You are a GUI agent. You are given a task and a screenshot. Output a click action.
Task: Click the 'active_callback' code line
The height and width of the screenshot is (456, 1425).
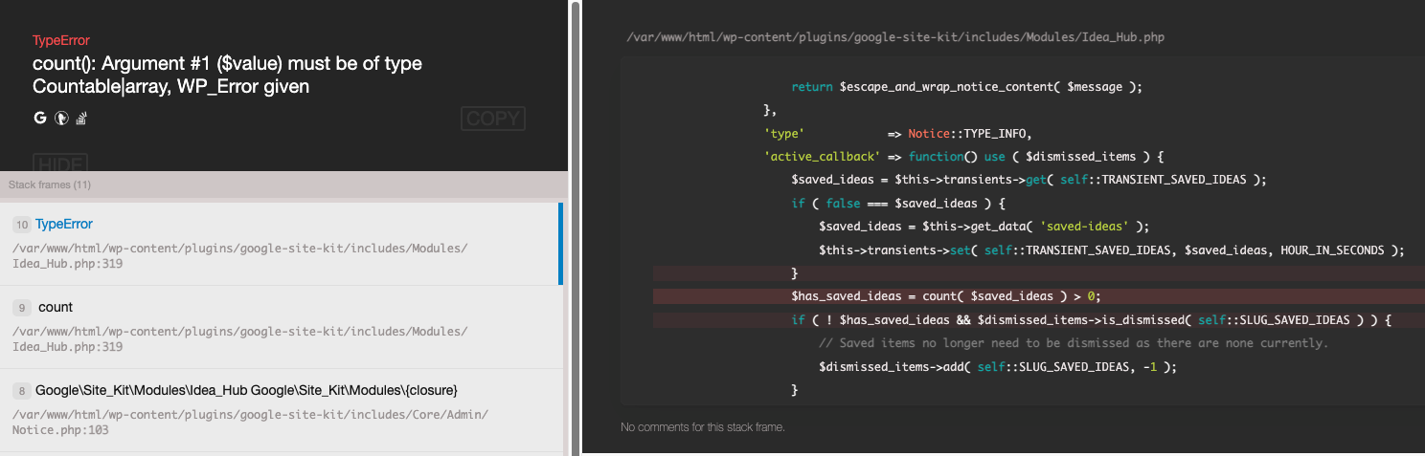coord(962,157)
